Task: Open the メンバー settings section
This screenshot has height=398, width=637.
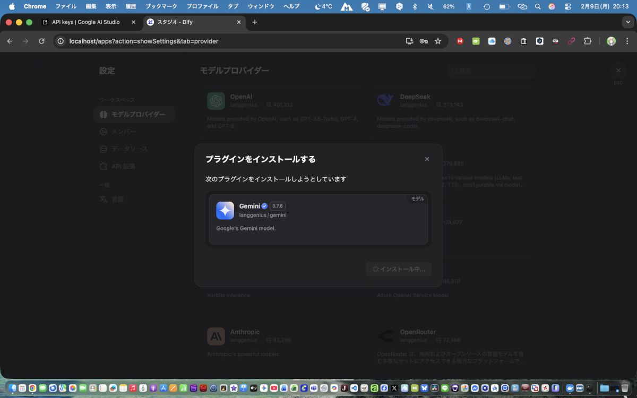Action: pos(123,132)
